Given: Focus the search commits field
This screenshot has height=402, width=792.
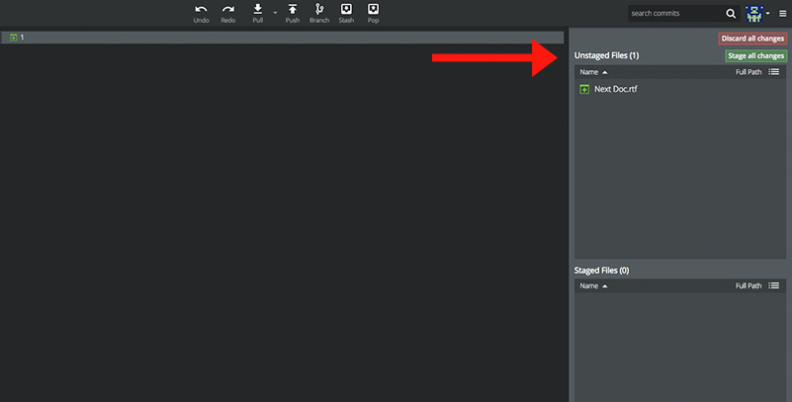Looking at the screenshot, I should (x=676, y=14).
